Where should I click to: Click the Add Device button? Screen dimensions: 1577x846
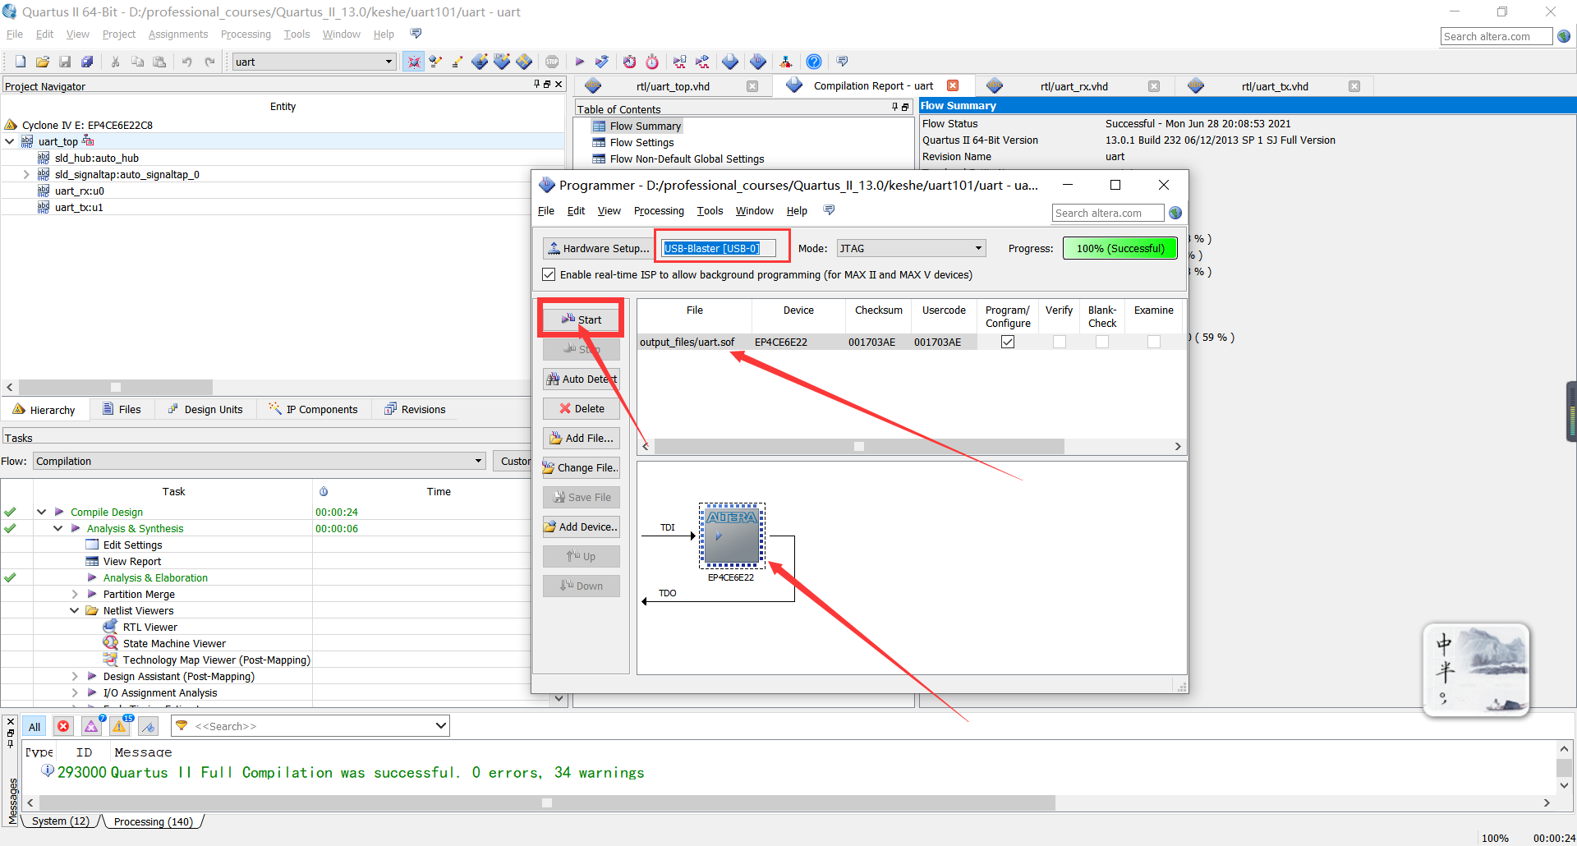click(x=582, y=526)
